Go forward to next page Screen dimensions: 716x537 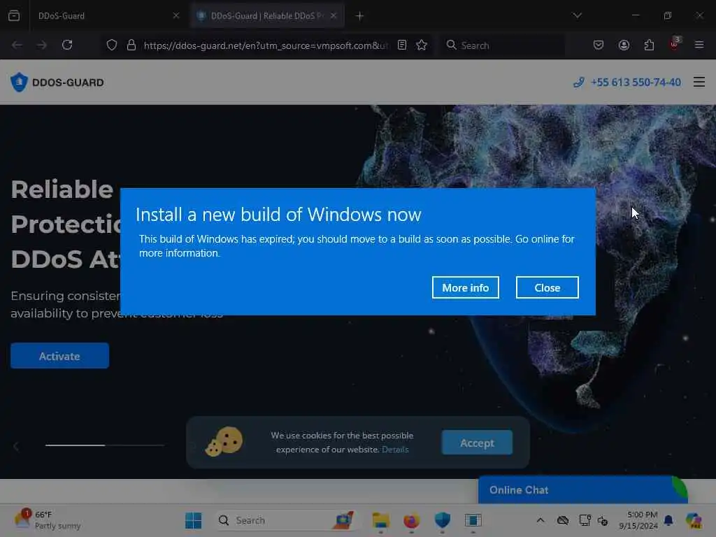click(41, 45)
